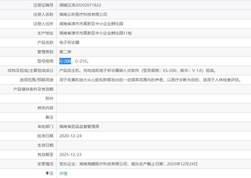Click registrant name 湖南云听医疗科技有限公司
The image size is (251, 178).
pos(83,15)
